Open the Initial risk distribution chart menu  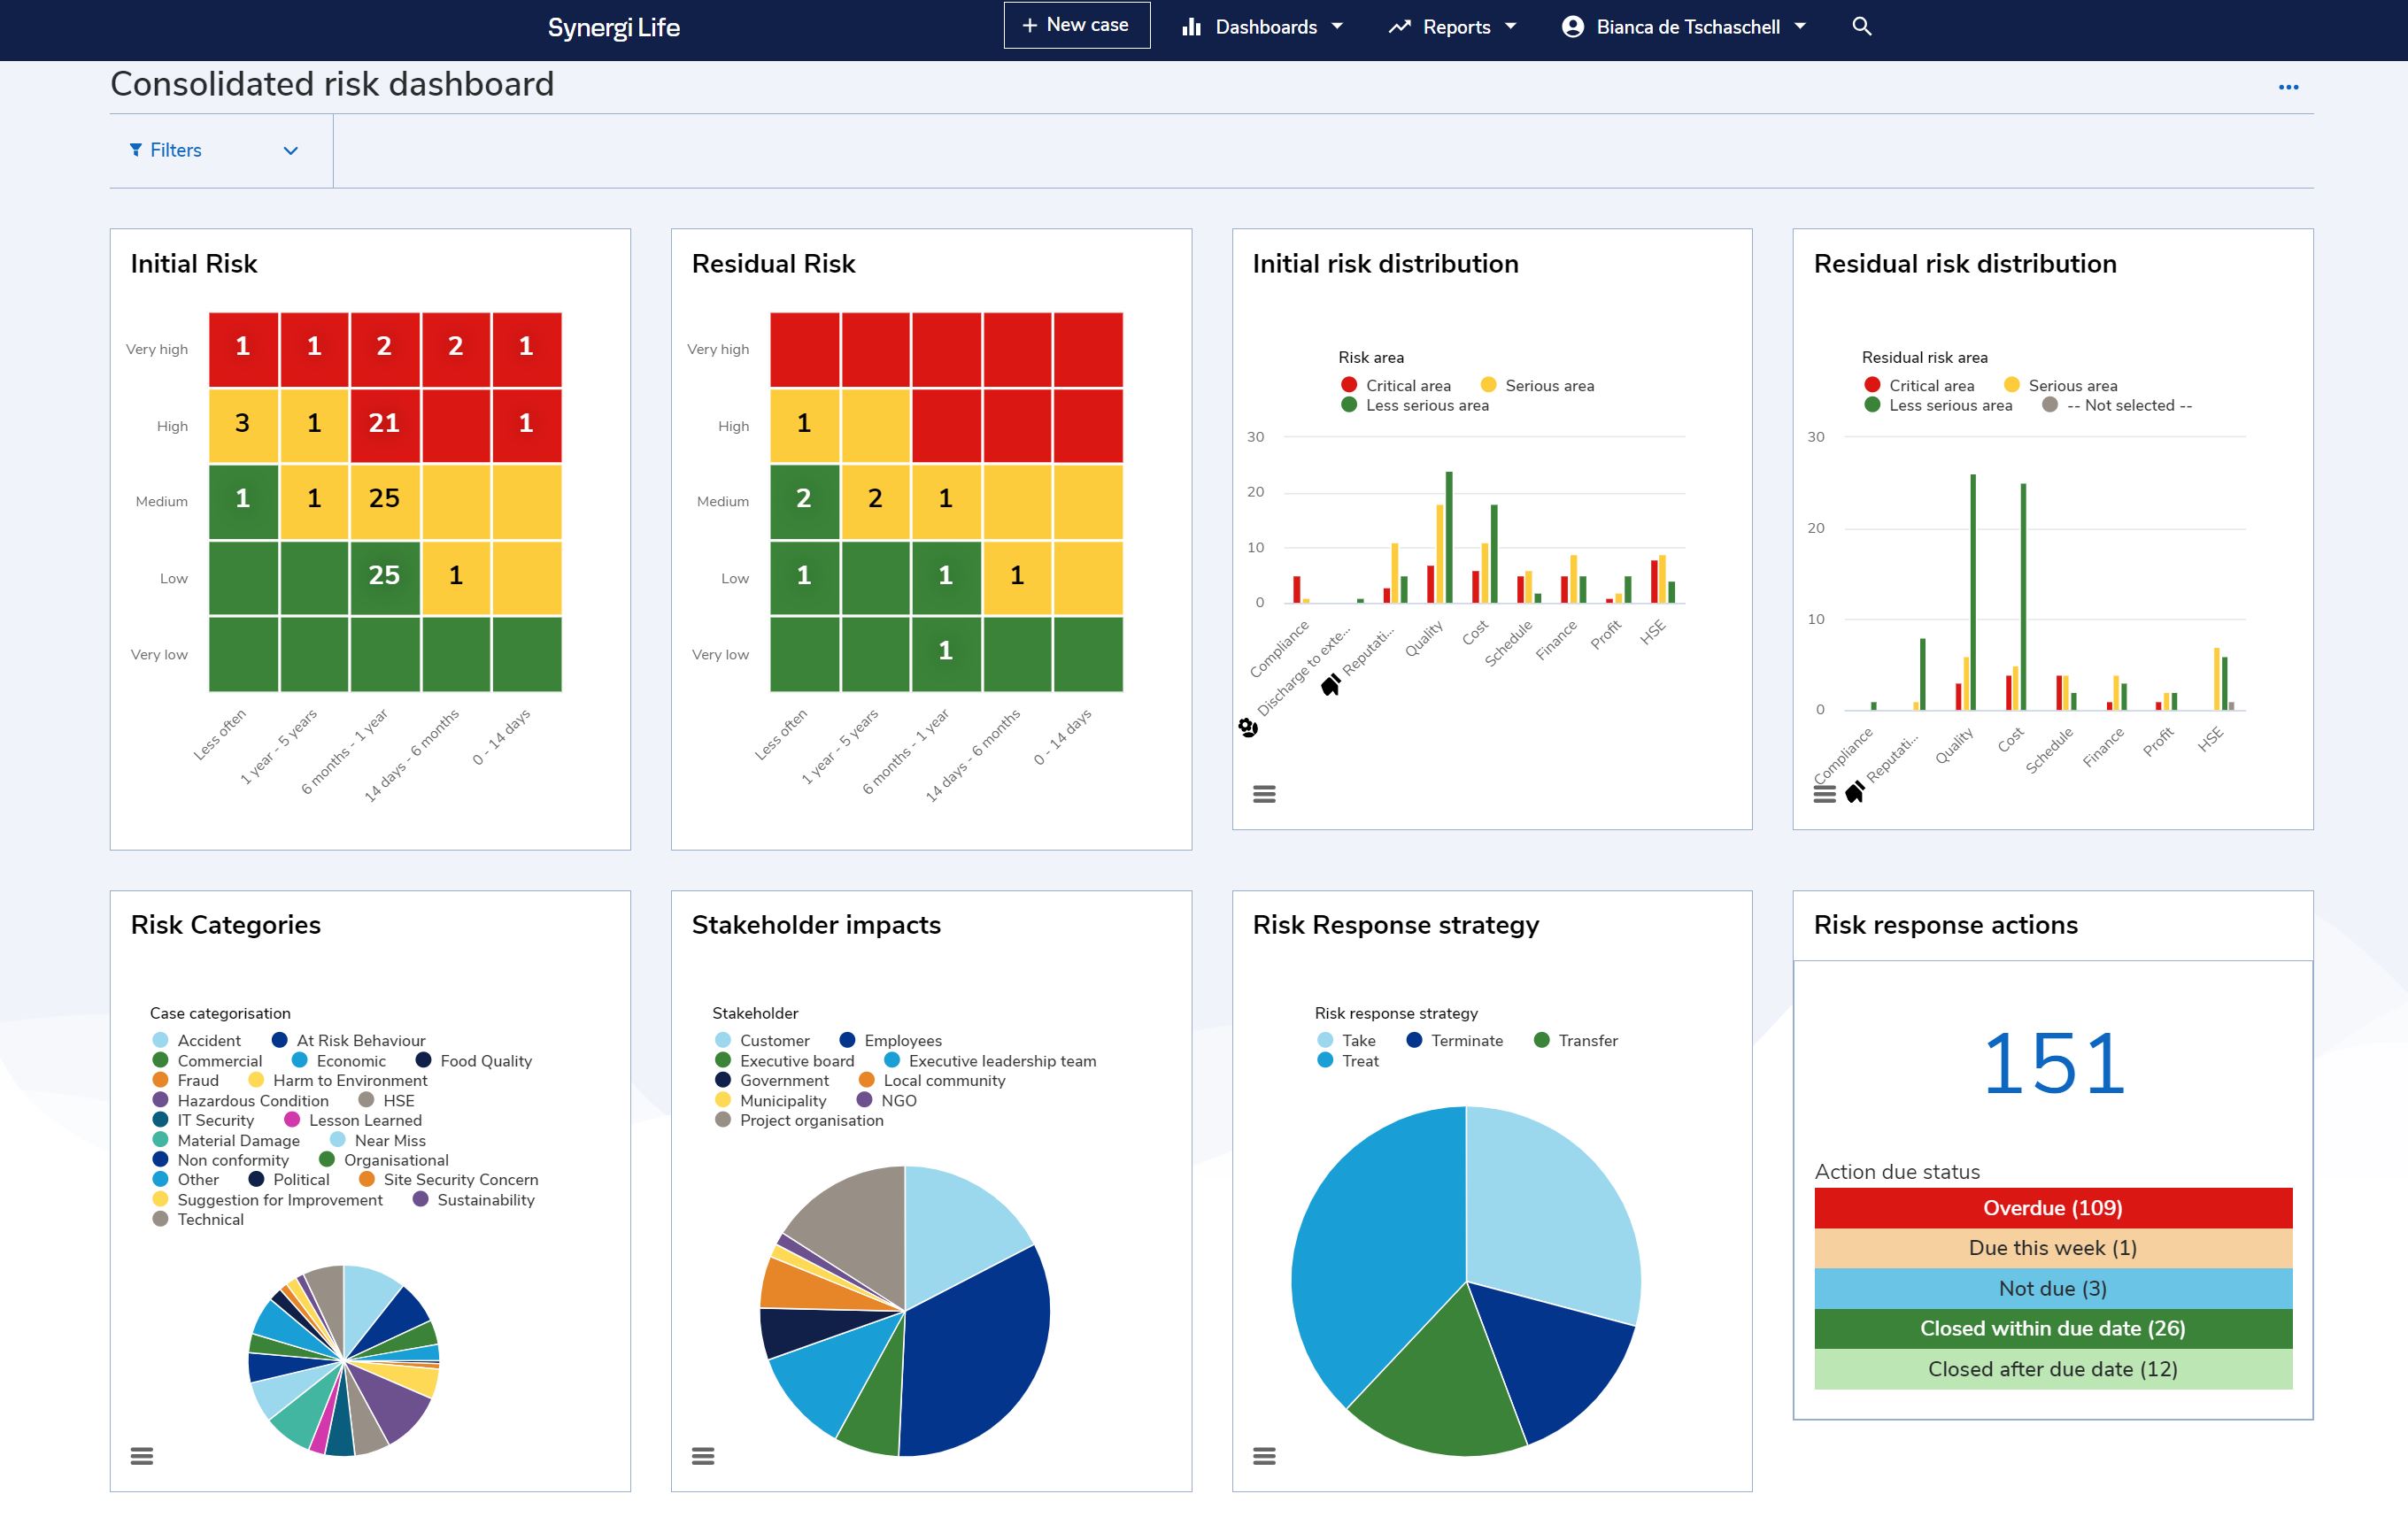click(1265, 793)
